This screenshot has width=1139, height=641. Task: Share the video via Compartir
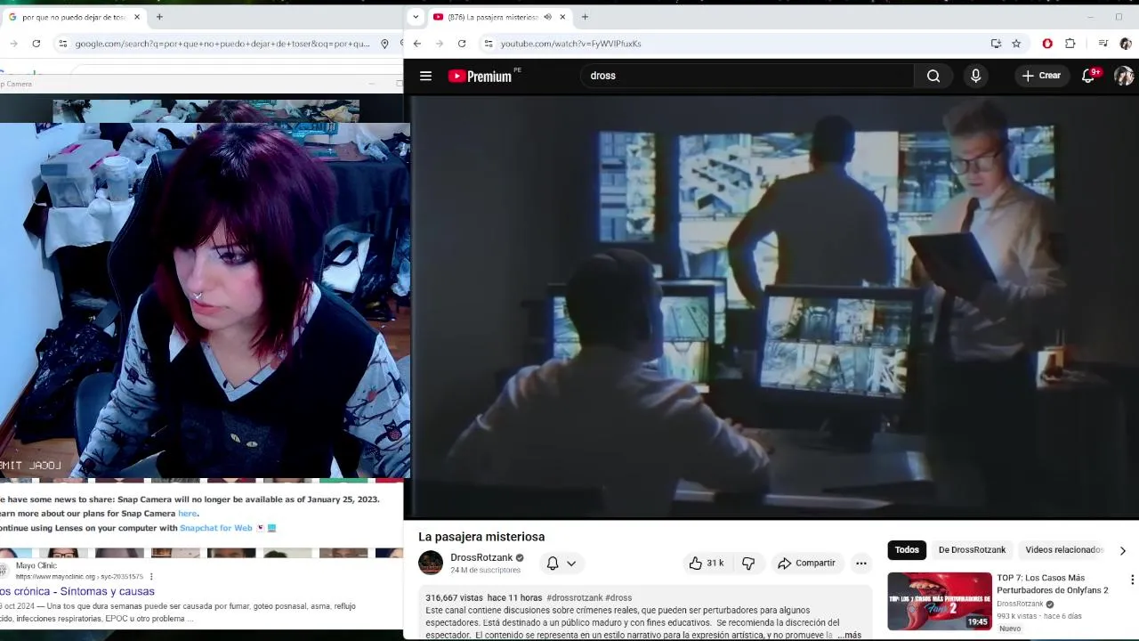(806, 563)
